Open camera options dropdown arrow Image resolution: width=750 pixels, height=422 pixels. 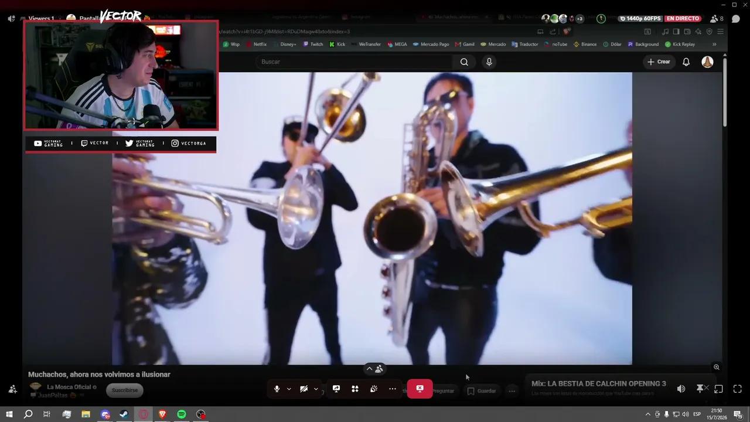tap(316, 389)
